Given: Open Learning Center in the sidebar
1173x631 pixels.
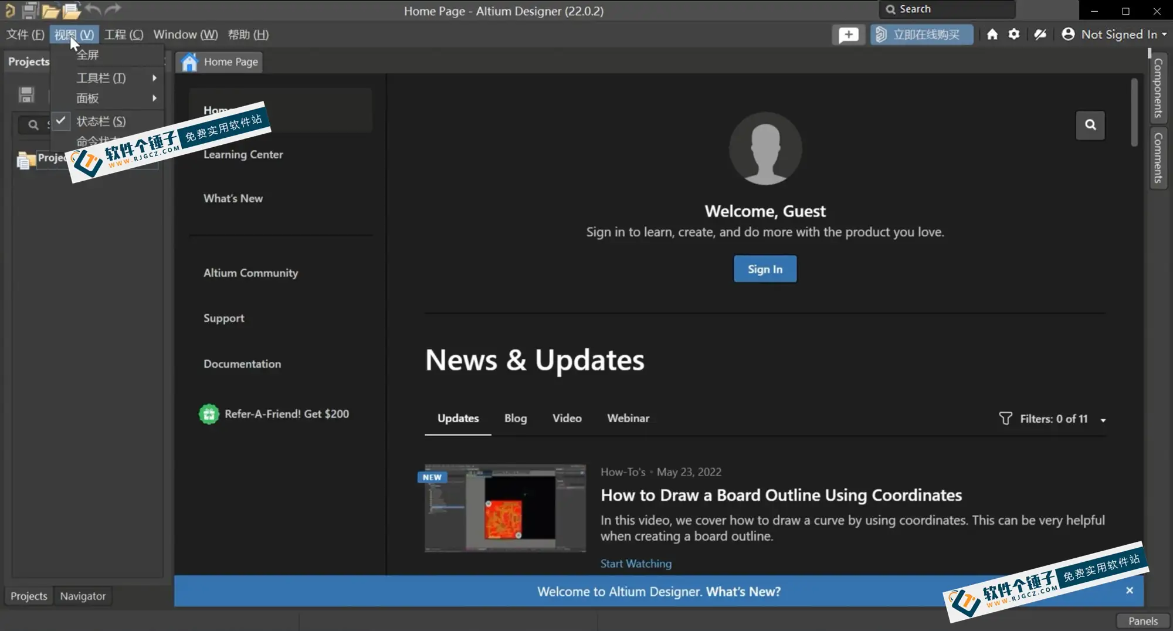Looking at the screenshot, I should click(x=243, y=154).
